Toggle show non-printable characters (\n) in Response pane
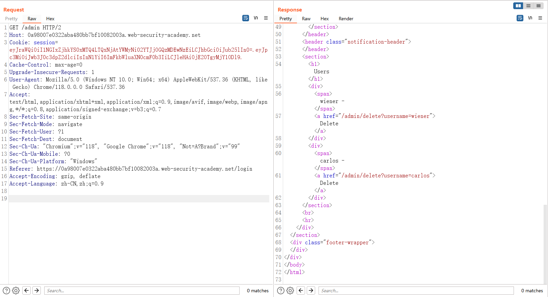The height and width of the screenshot is (297, 548). (530, 18)
